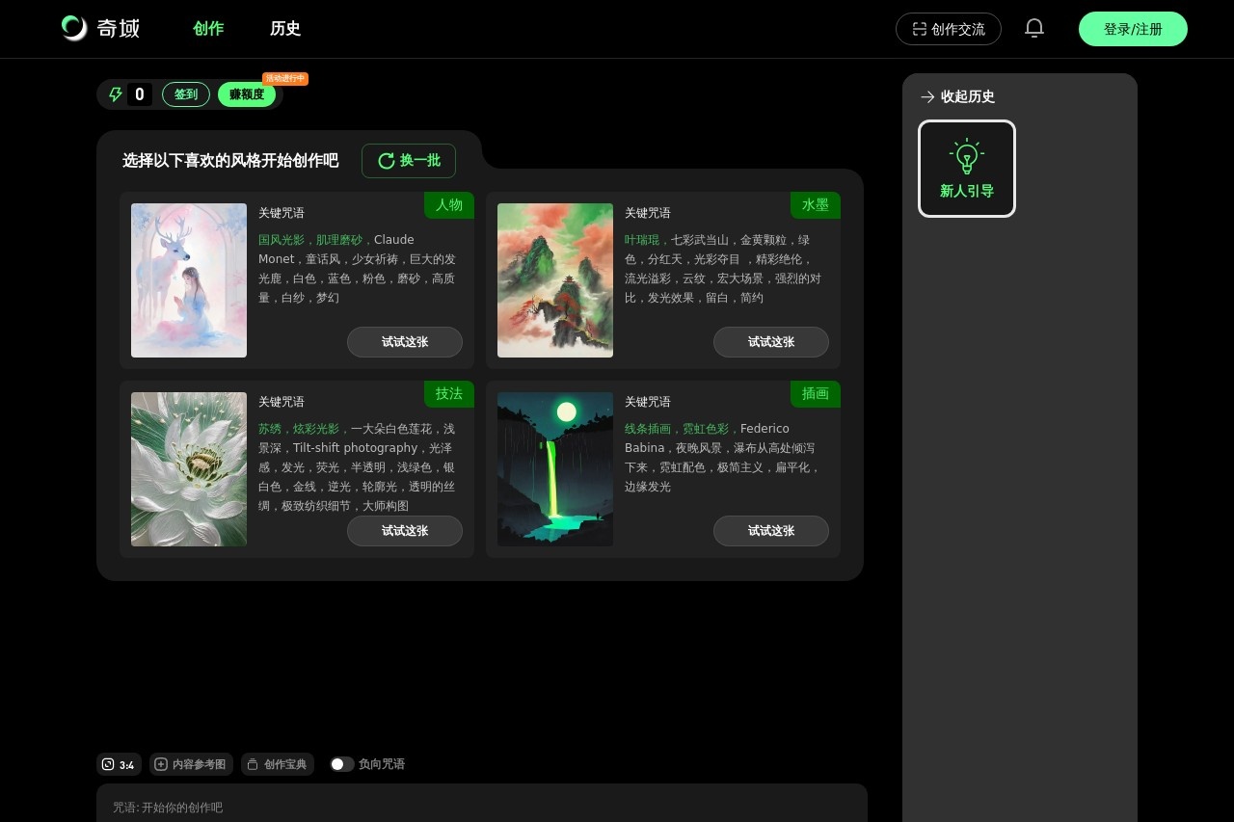The height and width of the screenshot is (822, 1234).
Task: Select the 水墨 style tag
Action: (815, 205)
